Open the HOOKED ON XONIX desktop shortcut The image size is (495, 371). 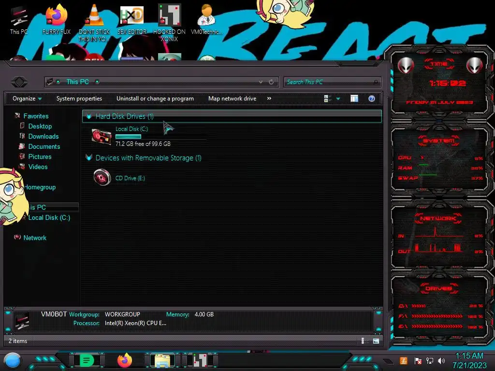169,23
